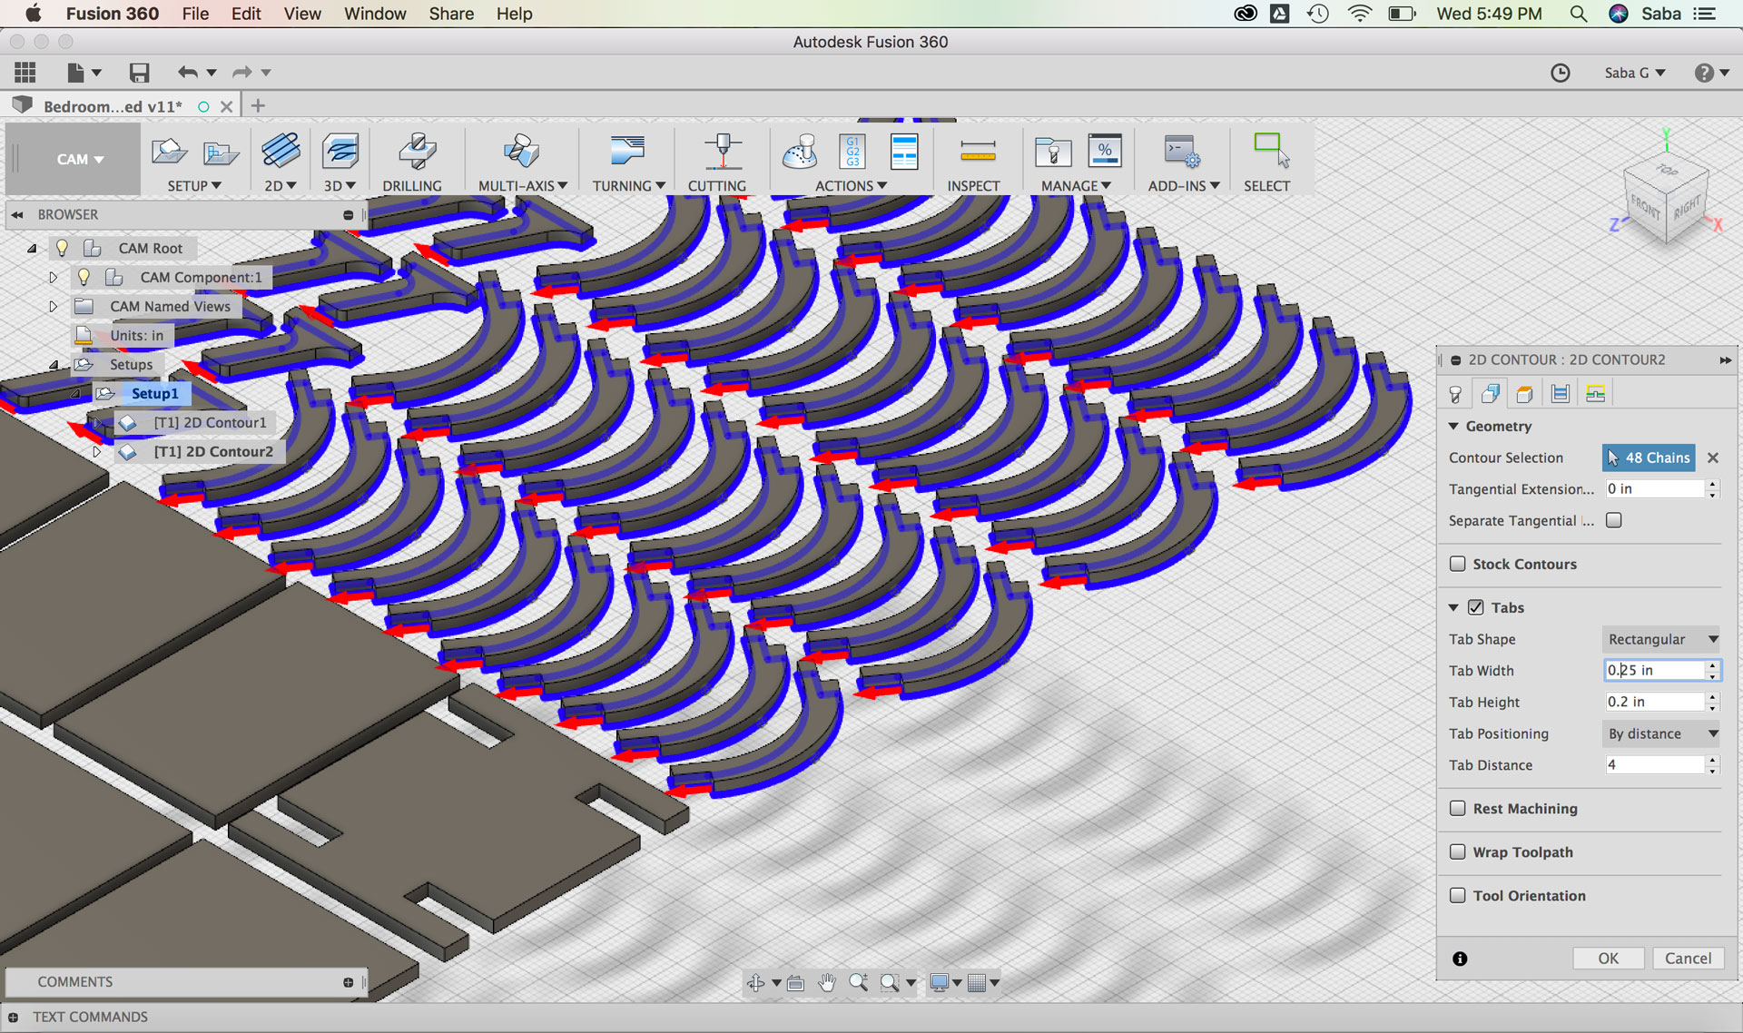
Task: Click the Job Status clock icon
Action: (1560, 73)
